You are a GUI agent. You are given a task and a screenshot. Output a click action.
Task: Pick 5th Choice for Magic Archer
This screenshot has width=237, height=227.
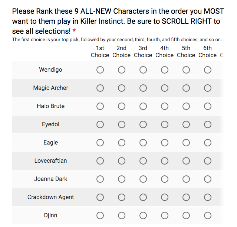click(x=186, y=88)
